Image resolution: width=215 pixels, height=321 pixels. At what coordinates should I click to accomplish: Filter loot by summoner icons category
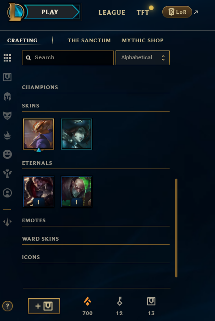[x=7, y=193]
